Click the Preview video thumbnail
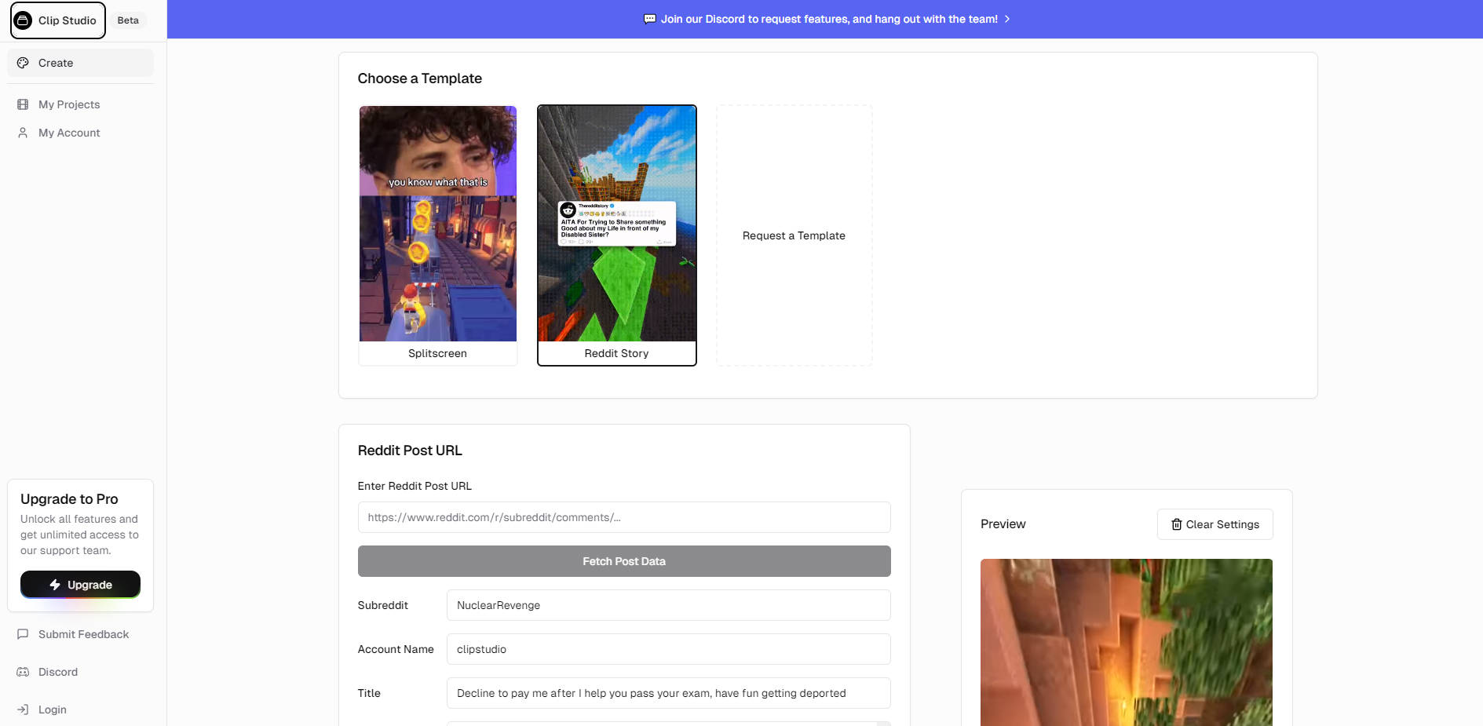1483x726 pixels. point(1126,642)
